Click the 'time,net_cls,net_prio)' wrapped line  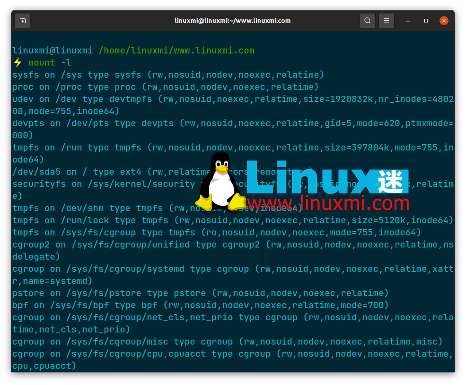(x=71, y=330)
